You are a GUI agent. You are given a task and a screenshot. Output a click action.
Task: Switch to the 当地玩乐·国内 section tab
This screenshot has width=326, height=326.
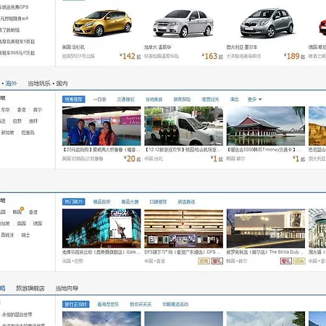tap(48, 83)
